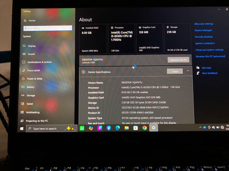
Task: Open Copilot from the taskbar
Action: (x=91, y=128)
